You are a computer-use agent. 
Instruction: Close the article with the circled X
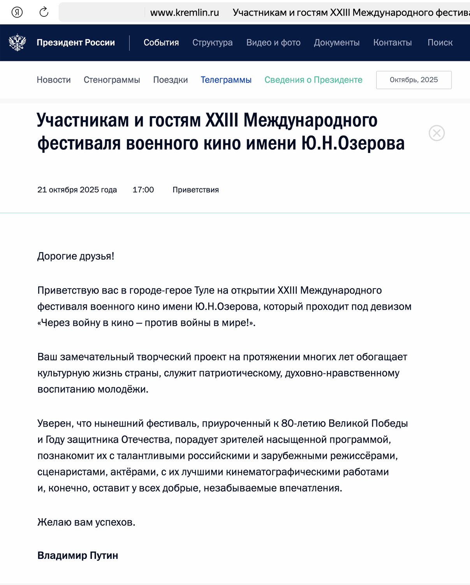click(437, 133)
